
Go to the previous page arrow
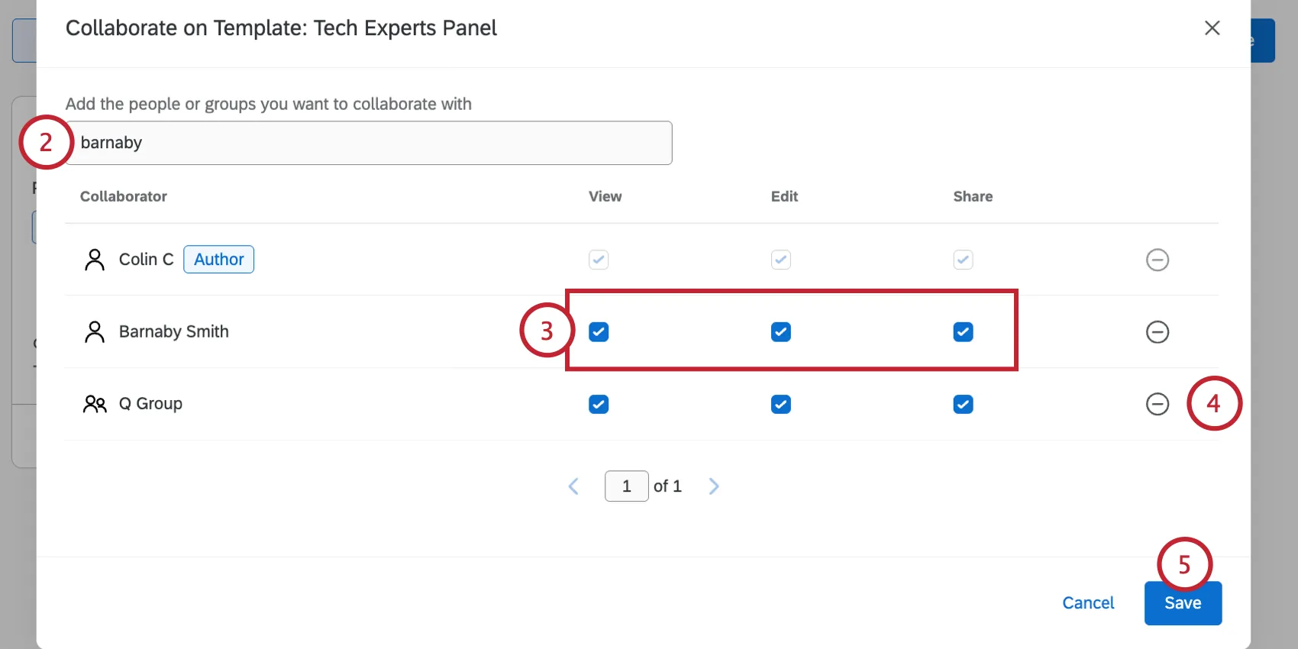[x=573, y=486]
